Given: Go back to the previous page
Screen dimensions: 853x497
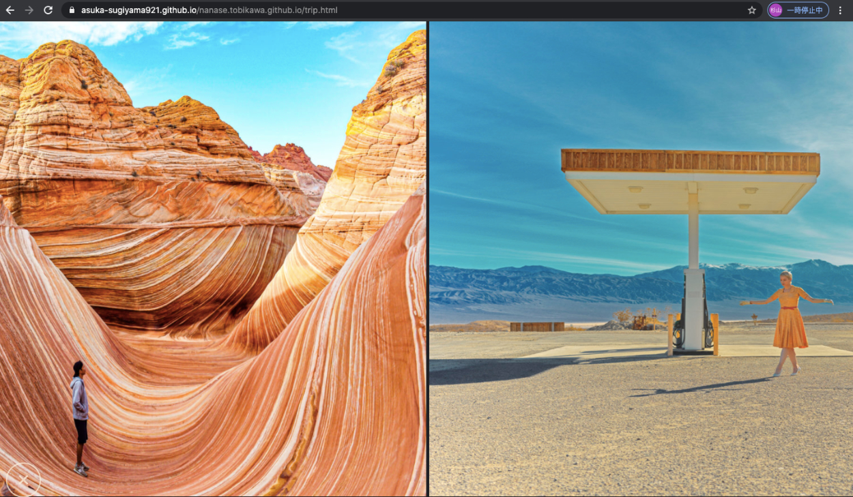Looking at the screenshot, I should 10,10.
